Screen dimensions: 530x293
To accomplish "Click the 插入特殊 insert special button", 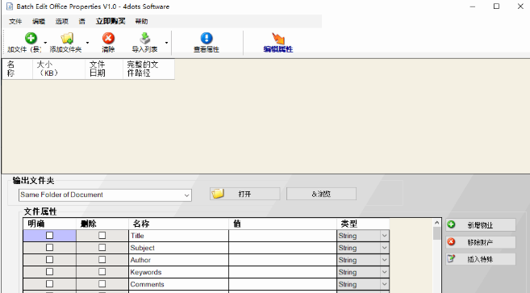I will pos(481,259).
